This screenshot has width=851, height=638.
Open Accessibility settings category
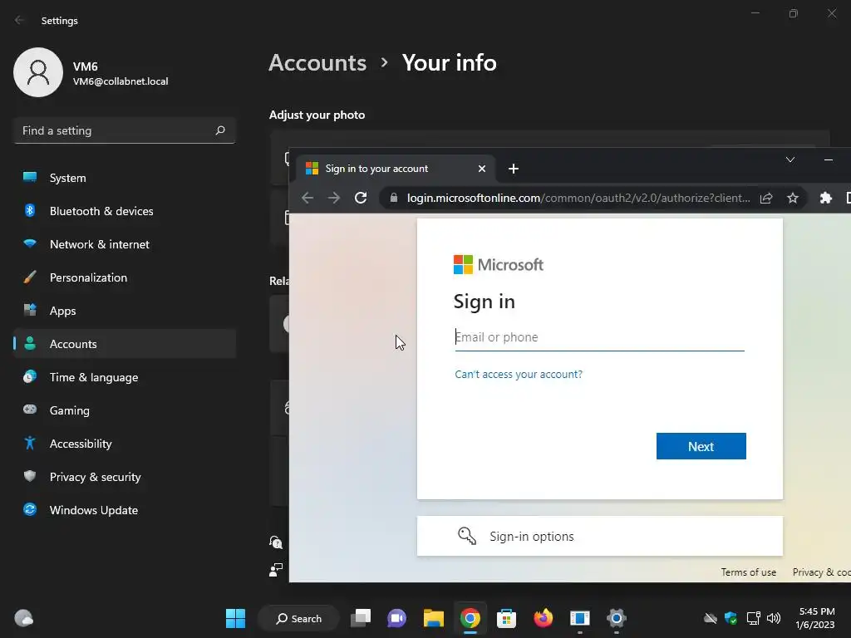125,444
